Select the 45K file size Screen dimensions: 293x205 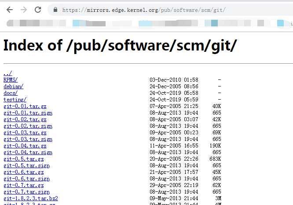click(x=216, y=172)
